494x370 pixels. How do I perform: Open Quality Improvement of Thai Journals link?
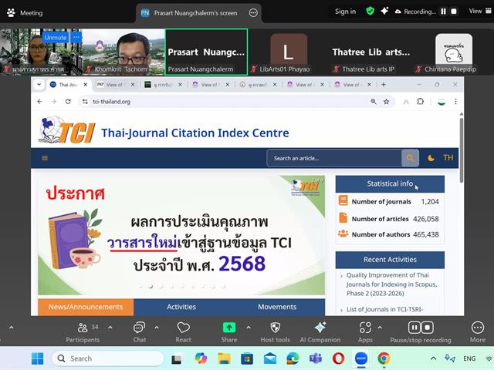391,284
